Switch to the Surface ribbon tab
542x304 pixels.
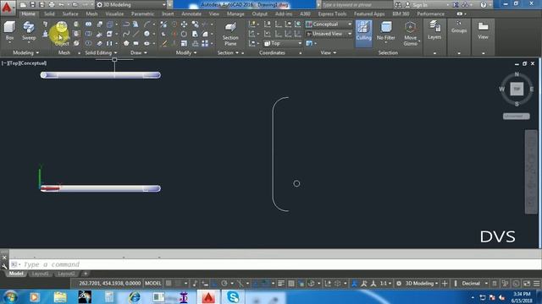point(70,14)
